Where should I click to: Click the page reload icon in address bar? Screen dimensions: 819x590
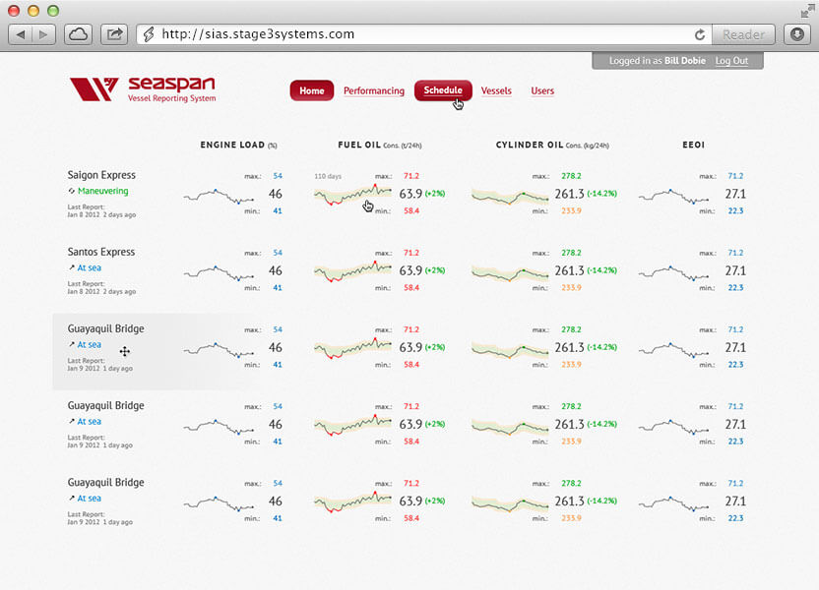click(x=700, y=33)
